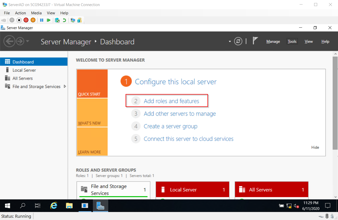The image size is (338, 220).
Task: Save the VM state with the orange icon
Action: coord(33,20)
